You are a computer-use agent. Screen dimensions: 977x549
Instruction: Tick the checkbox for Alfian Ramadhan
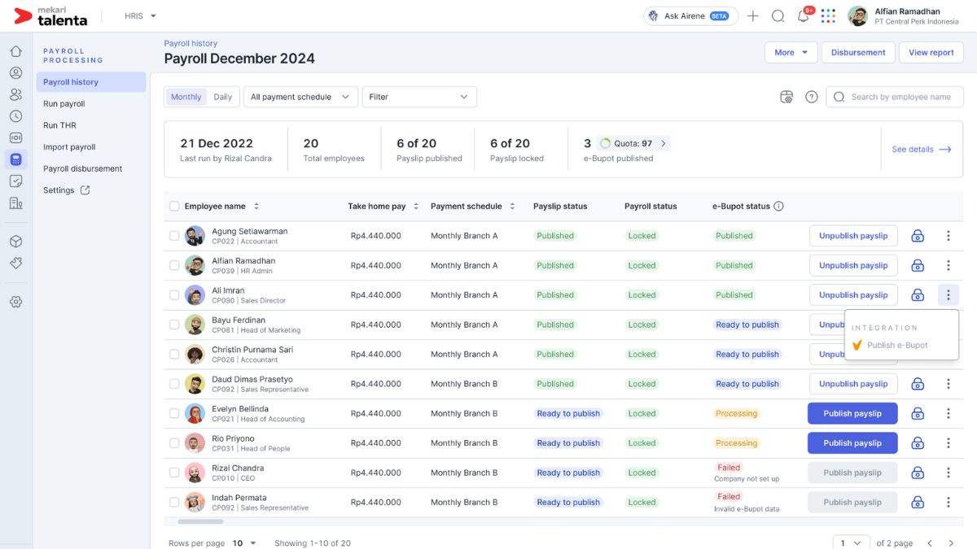[174, 265]
